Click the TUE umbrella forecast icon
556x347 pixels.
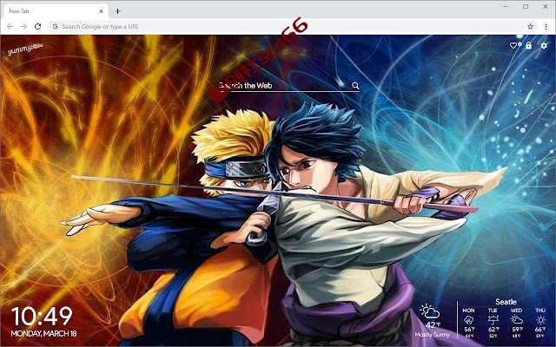coord(493,320)
